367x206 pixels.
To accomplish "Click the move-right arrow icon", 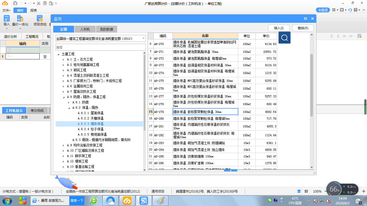I will click(351, 36).
